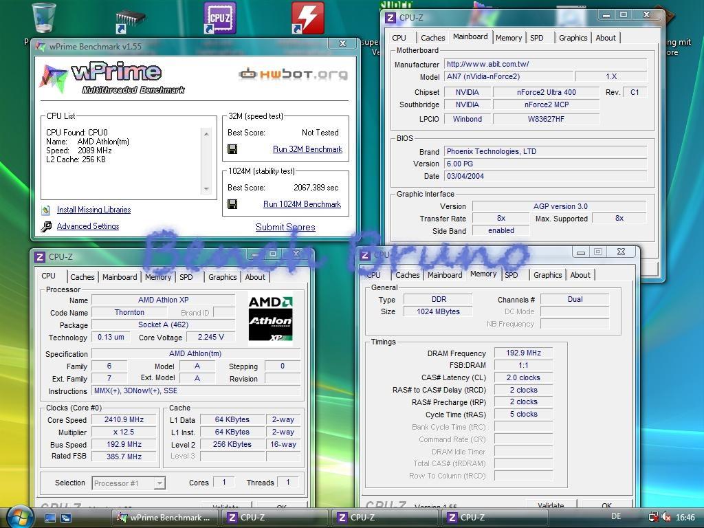Click the Install Missing Libraries icon
Screen dimensions: 704x528
click(46, 210)
